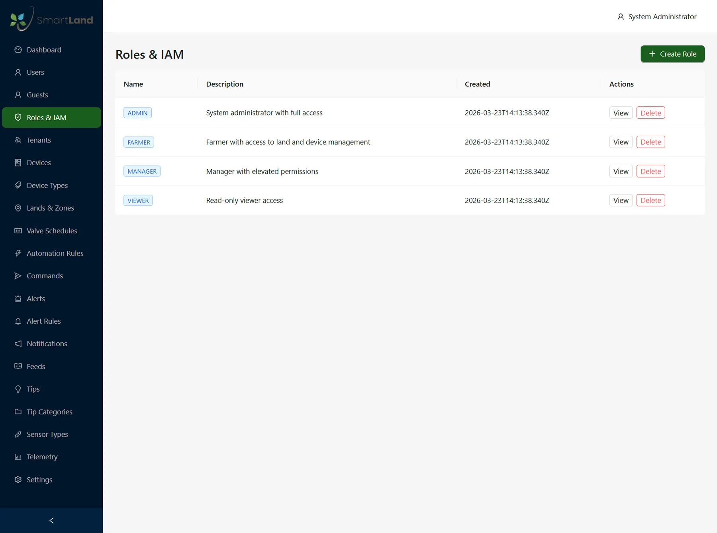Delete the VIEWER role
Screen dimensions: 717x533
point(650,200)
